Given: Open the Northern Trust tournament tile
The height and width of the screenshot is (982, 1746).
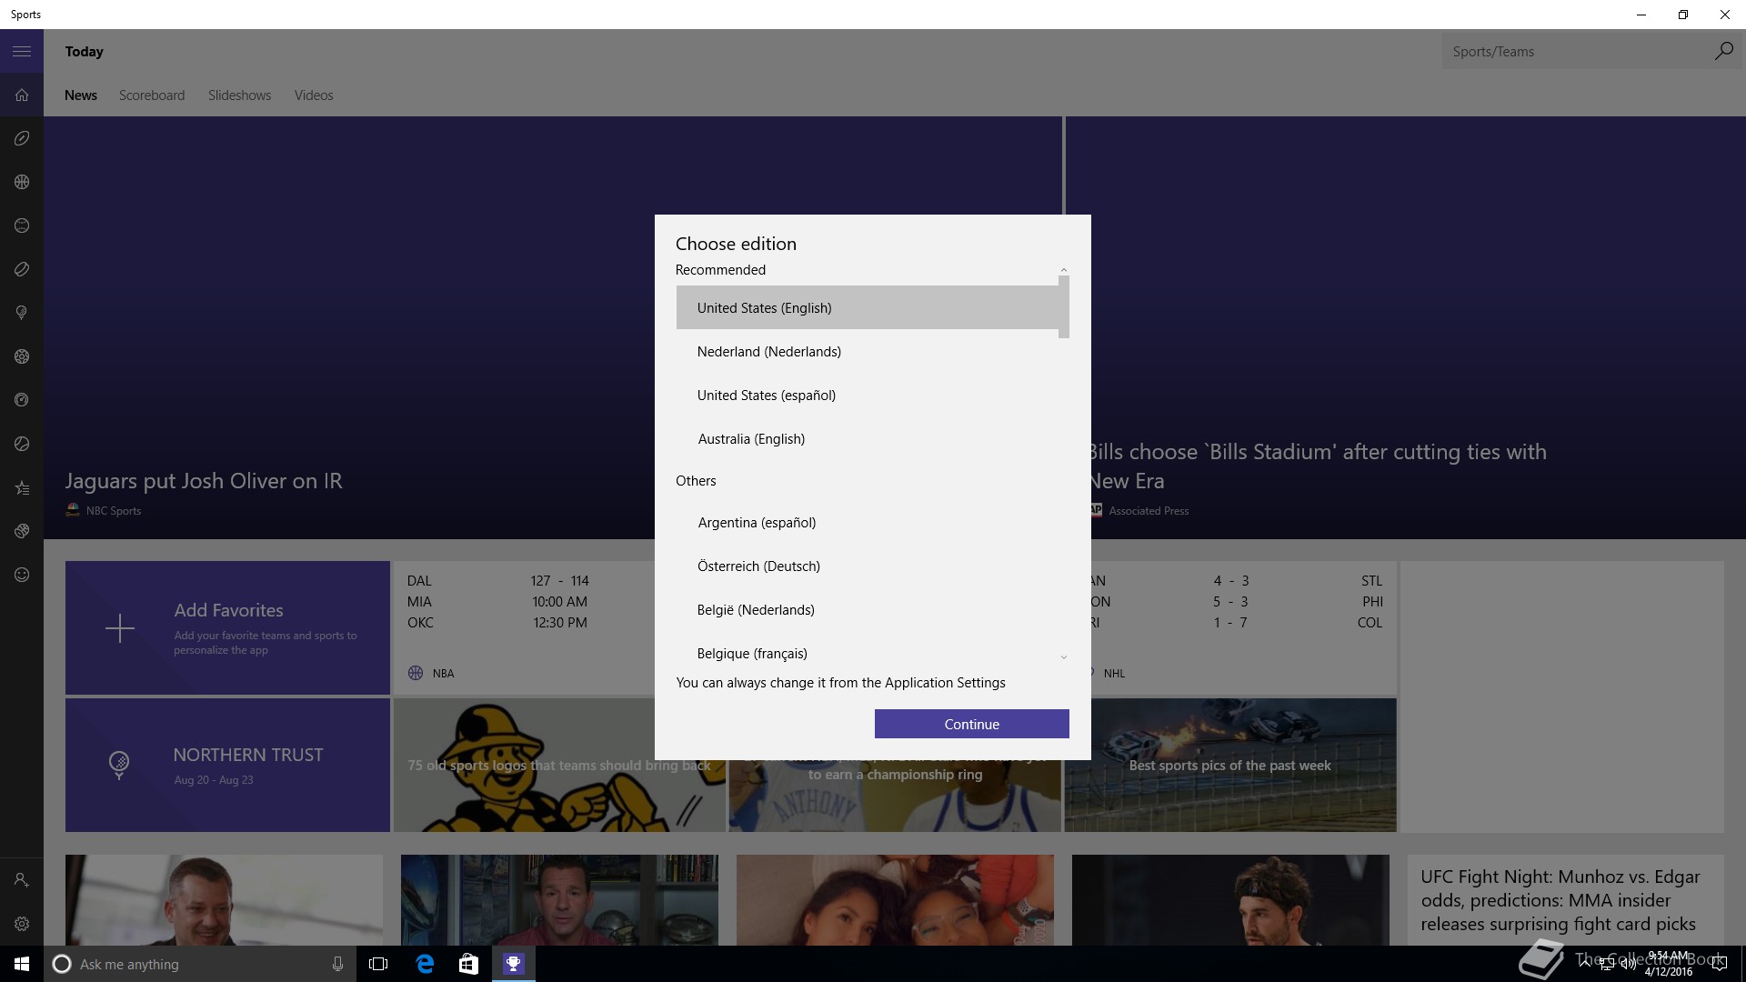Looking at the screenshot, I should [227, 765].
